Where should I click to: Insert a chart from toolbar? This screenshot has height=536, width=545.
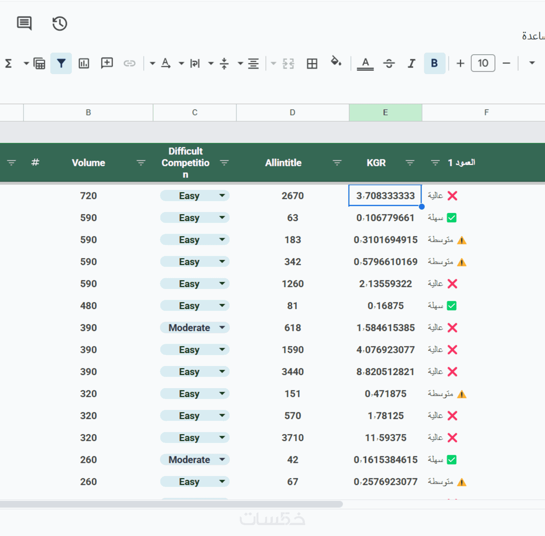[x=84, y=64]
